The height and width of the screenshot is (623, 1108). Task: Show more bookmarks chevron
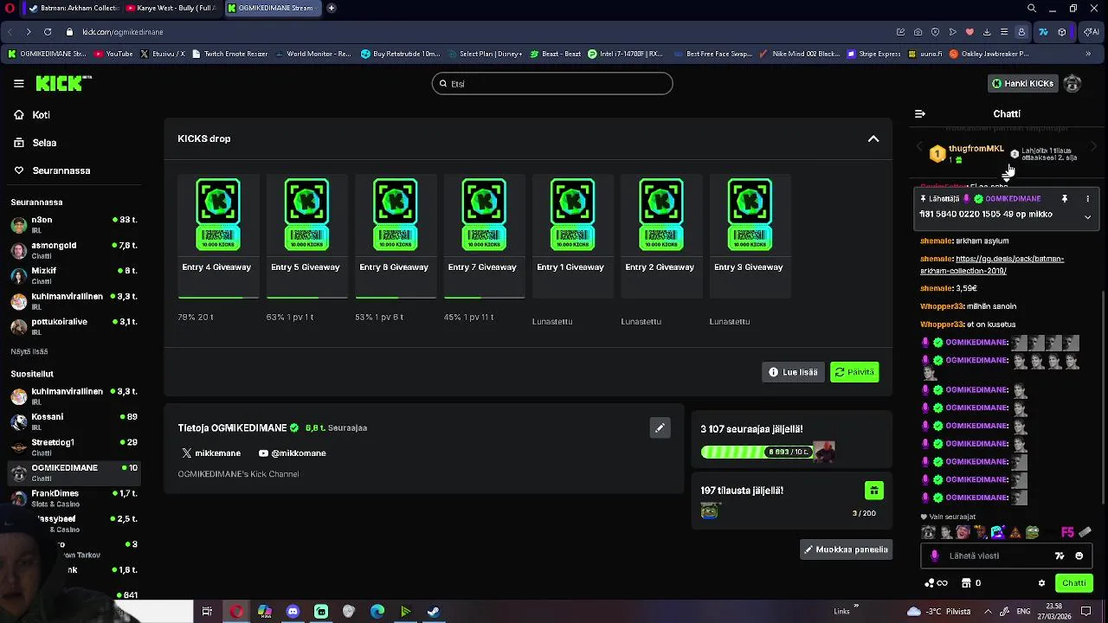point(1088,54)
